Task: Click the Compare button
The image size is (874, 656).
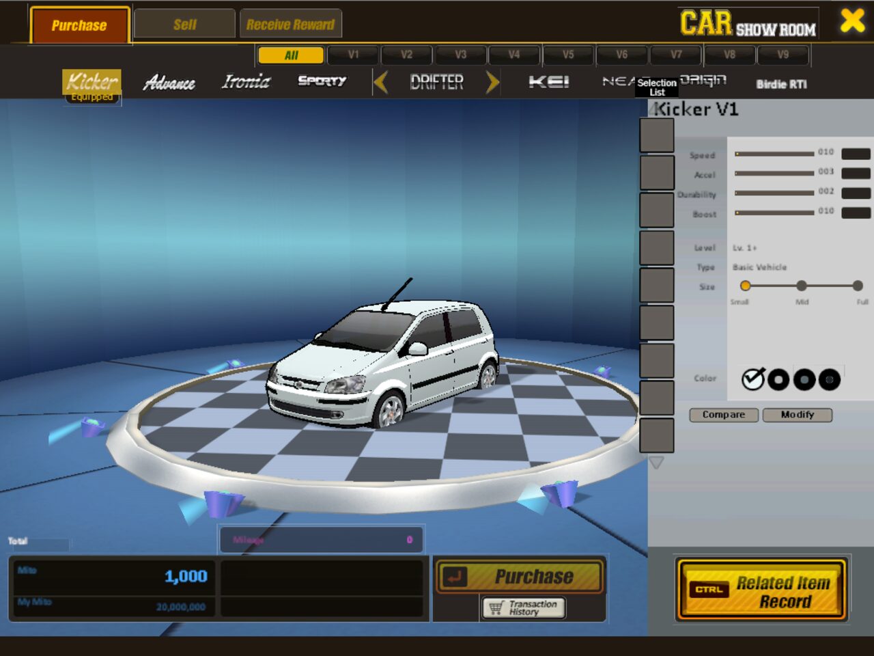Action: point(724,415)
